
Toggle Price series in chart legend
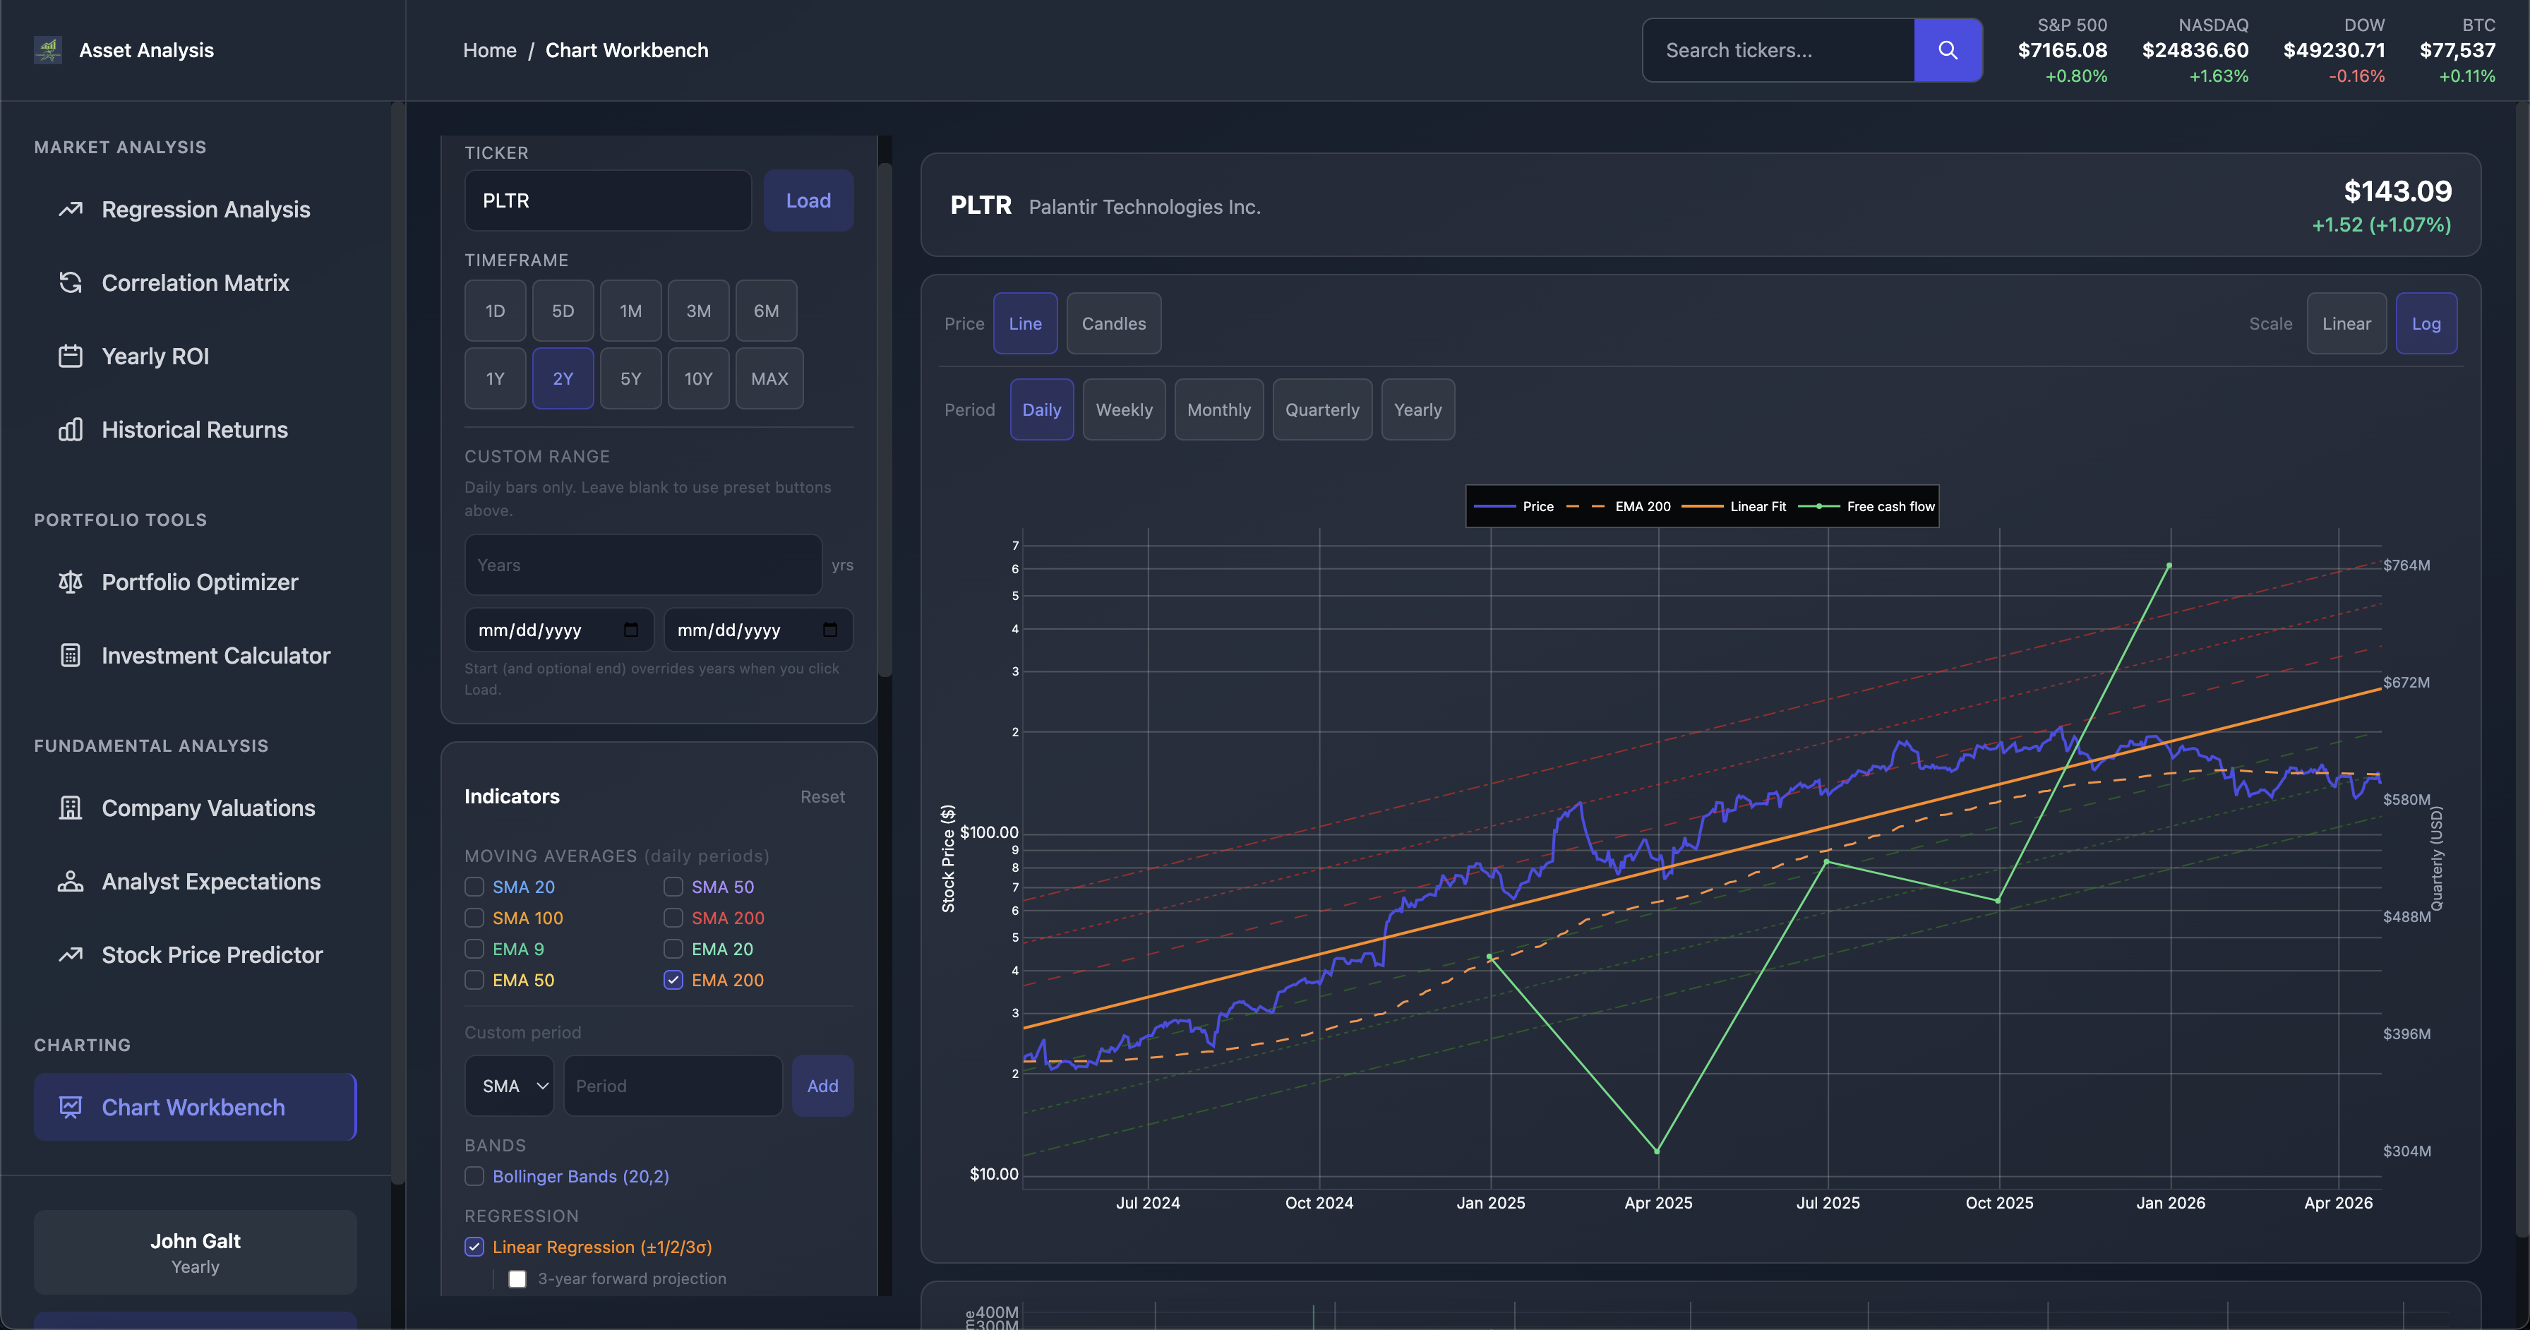click(1513, 507)
